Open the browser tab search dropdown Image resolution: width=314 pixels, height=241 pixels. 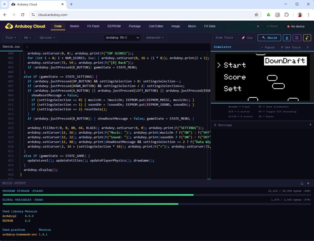point(4,4)
